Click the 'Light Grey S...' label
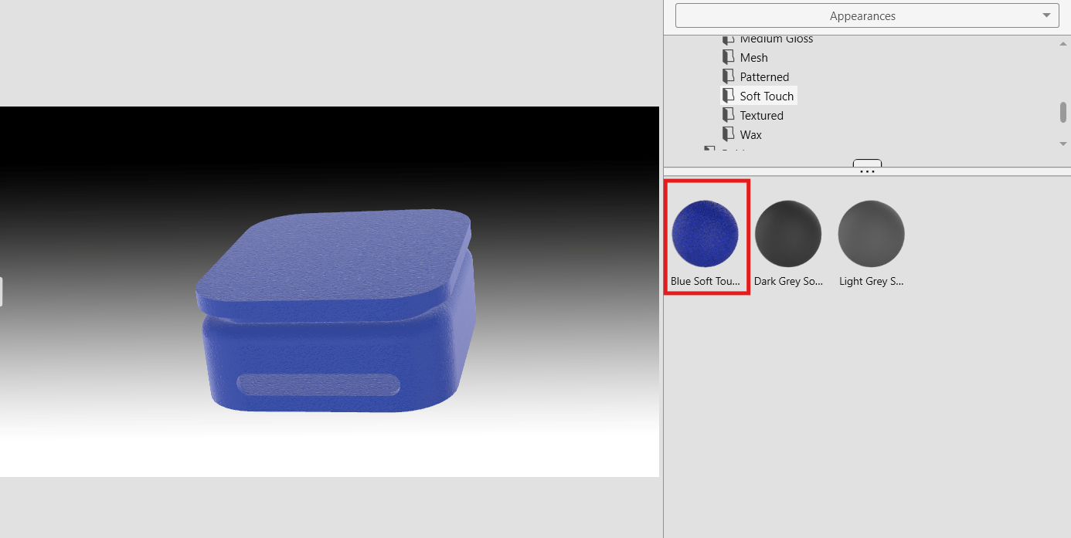 tap(872, 282)
